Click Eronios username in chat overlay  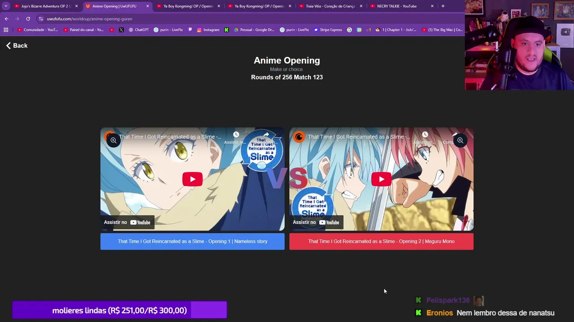pyautogui.click(x=440, y=313)
